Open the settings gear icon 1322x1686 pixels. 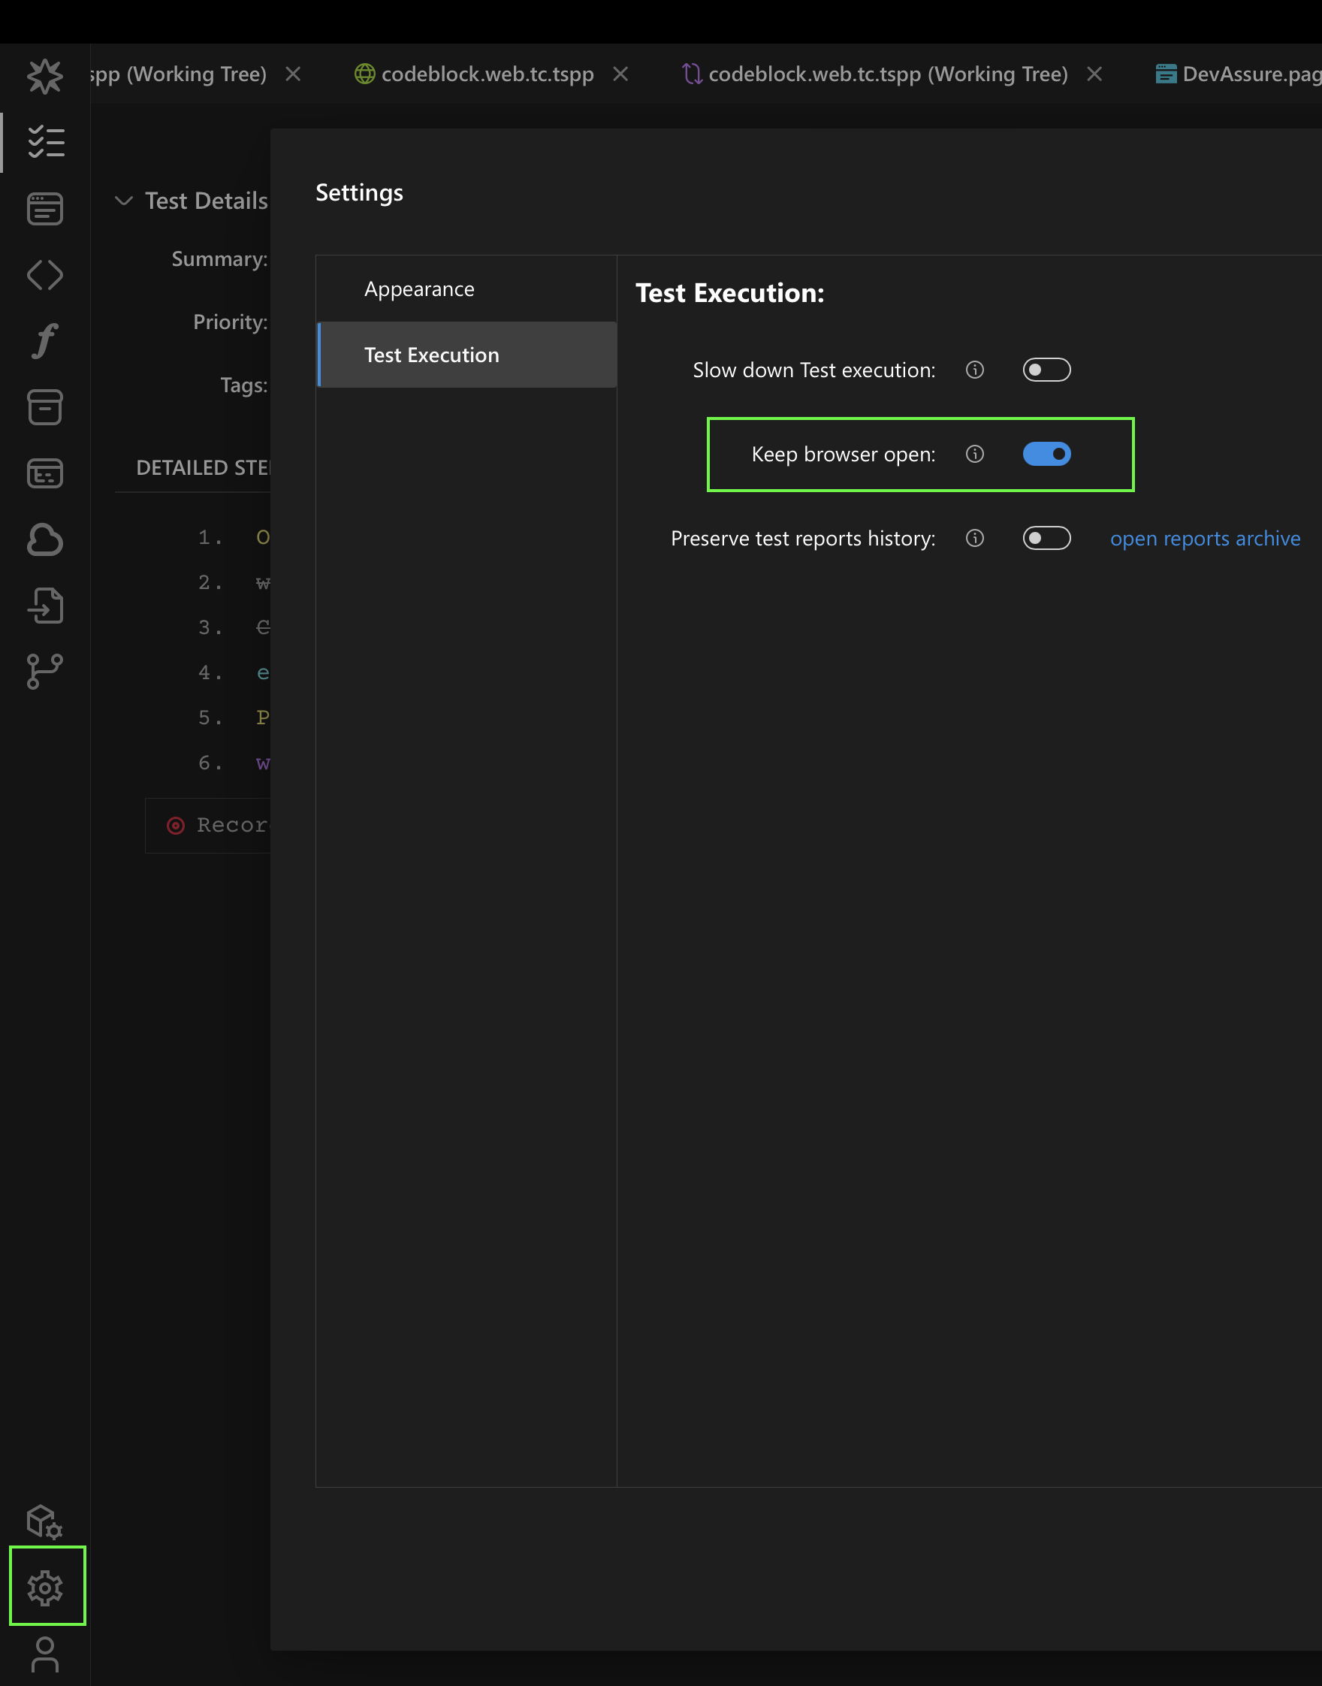click(46, 1588)
